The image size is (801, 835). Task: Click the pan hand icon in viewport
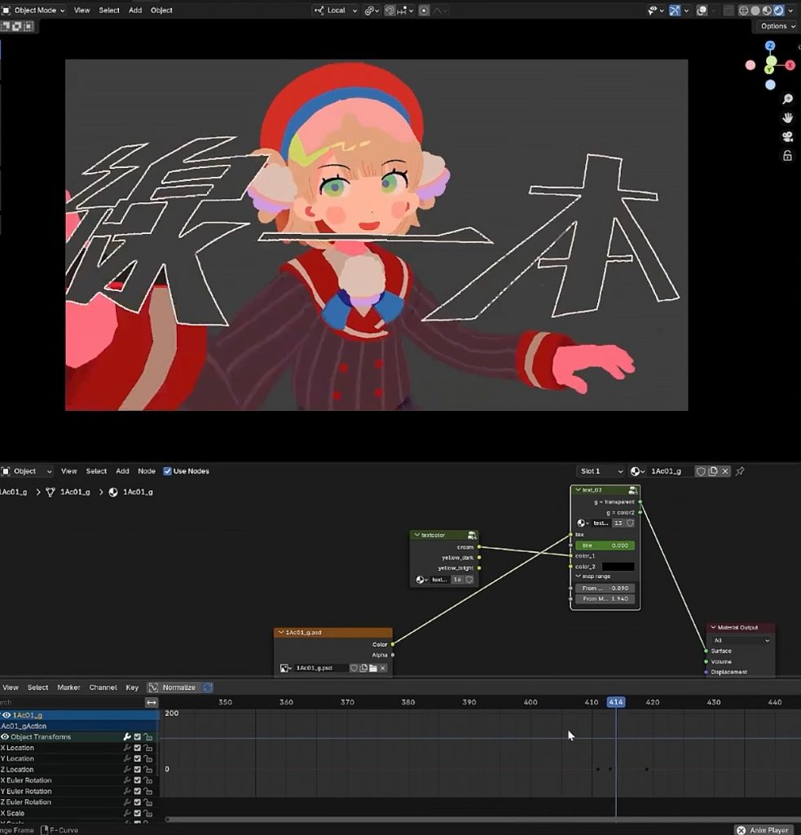(787, 117)
